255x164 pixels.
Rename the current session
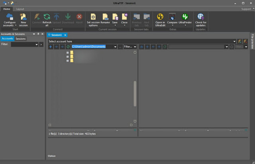[x=105, y=19]
